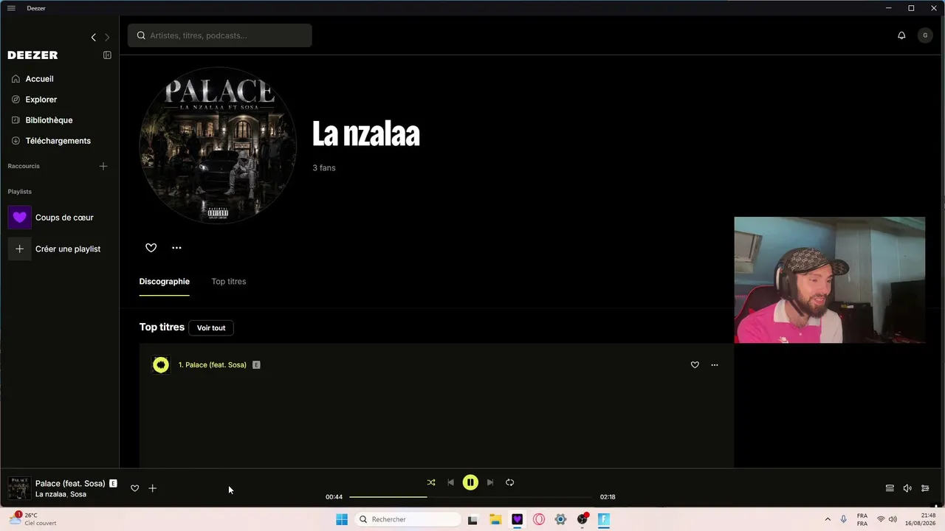
Task: Add current song to playlist with plus icon
Action: point(153,488)
